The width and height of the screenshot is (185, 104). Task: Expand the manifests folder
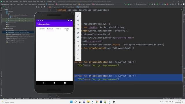(5, 11)
